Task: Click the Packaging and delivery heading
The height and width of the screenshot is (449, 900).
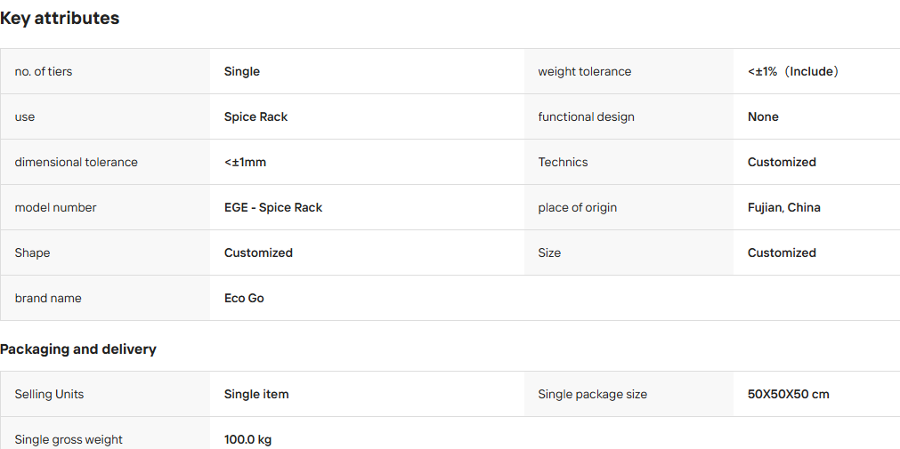Action: click(x=78, y=349)
